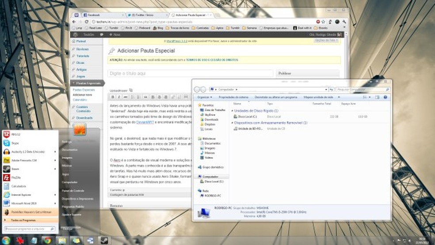
Task: Click Propriedades do sistema in Explorer toolbar
Action: 233,97
